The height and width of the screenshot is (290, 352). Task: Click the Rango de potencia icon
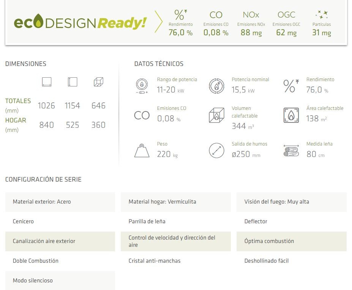pos(142,86)
